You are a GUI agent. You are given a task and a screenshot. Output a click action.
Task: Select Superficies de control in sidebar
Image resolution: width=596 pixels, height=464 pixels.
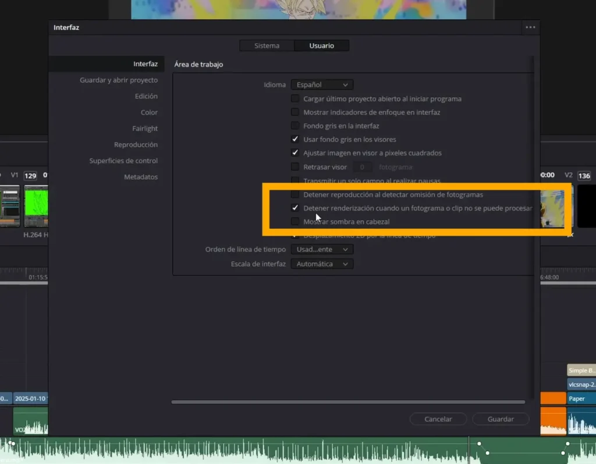pyautogui.click(x=123, y=161)
